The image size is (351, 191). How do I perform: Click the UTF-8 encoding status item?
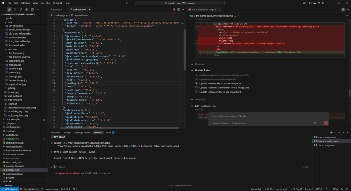[x=319, y=189]
